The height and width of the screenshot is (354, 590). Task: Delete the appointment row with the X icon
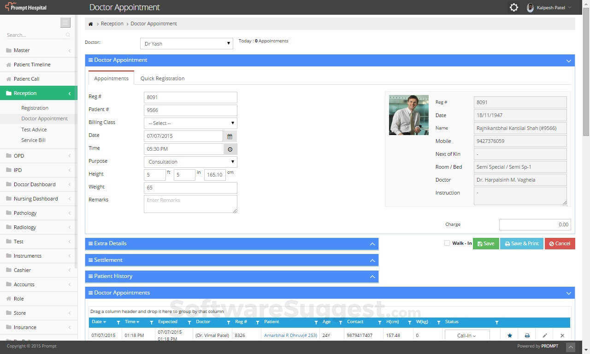pos(562,335)
